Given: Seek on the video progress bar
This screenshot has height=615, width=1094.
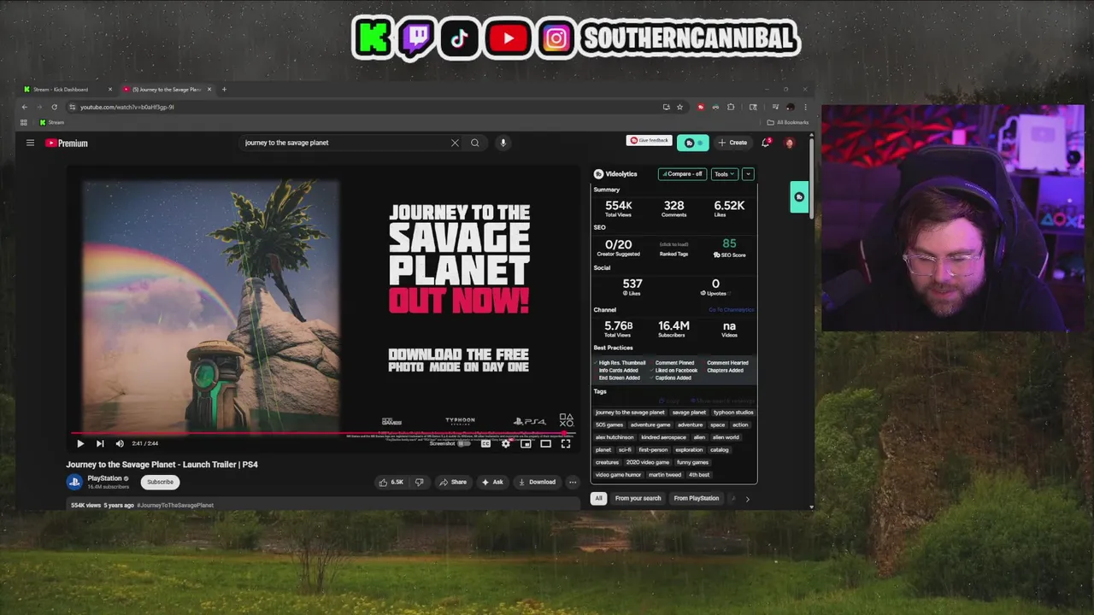Looking at the screenshot, I should click(321, 433).
